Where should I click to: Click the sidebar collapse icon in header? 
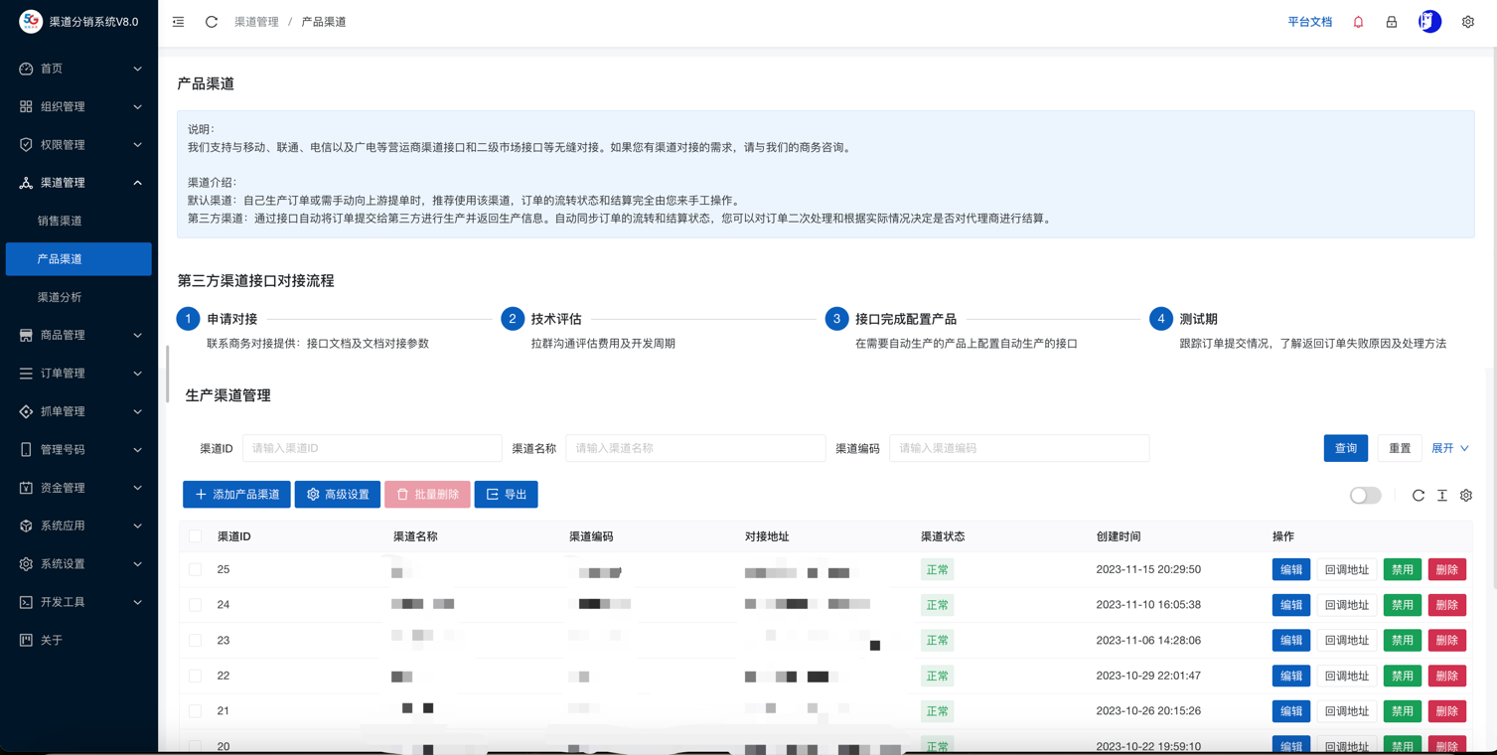point(178,22)
